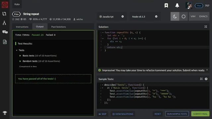Click the honor score 757

(207, 6)
